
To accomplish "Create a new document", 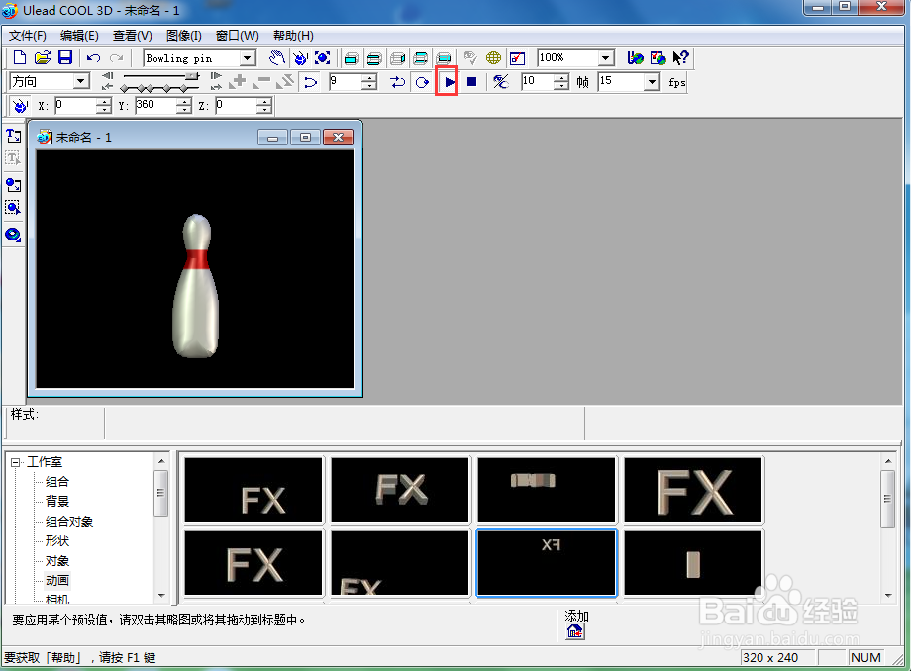I will pos(20,58).
